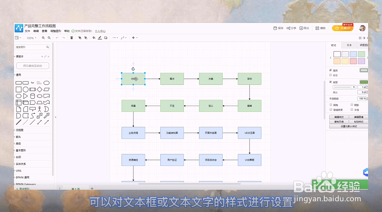Click the 需求 box in the flowchart
Viewport: 382px width, 212px height.
(172, 79)
